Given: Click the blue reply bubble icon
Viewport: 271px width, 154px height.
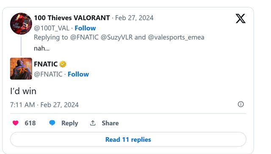Looking at the screenshot, I should pyautogui.click(x=52, y=123).
